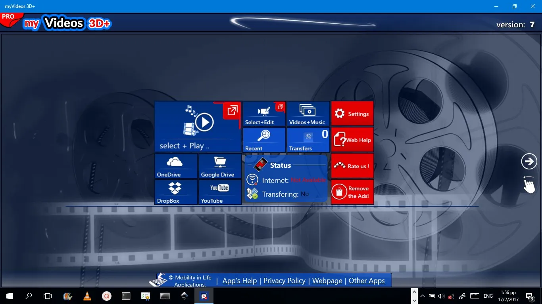The width and height of the screenshot is (542, 304).
Task: Open the YouTube tile
Action: click(220, 192)
